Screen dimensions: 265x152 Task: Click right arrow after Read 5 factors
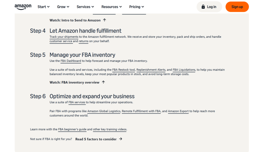coord(121,139)
